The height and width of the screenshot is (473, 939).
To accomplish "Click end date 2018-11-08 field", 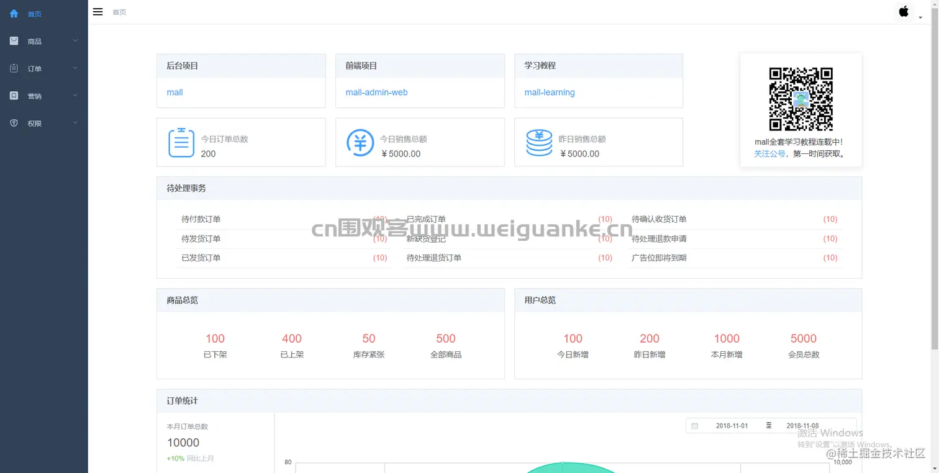I will (802, 426).
